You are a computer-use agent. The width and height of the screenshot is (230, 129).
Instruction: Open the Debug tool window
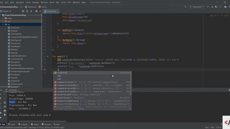(x=34, y=124)
